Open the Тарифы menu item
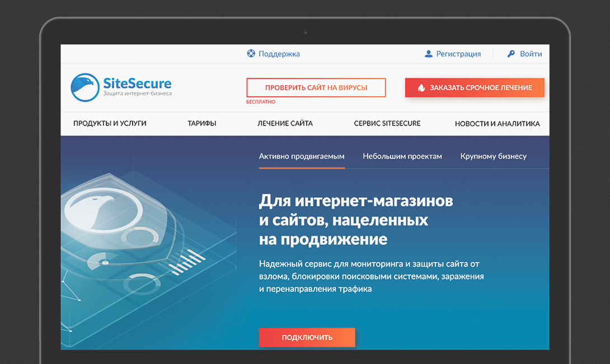 (x=202, y=123)
